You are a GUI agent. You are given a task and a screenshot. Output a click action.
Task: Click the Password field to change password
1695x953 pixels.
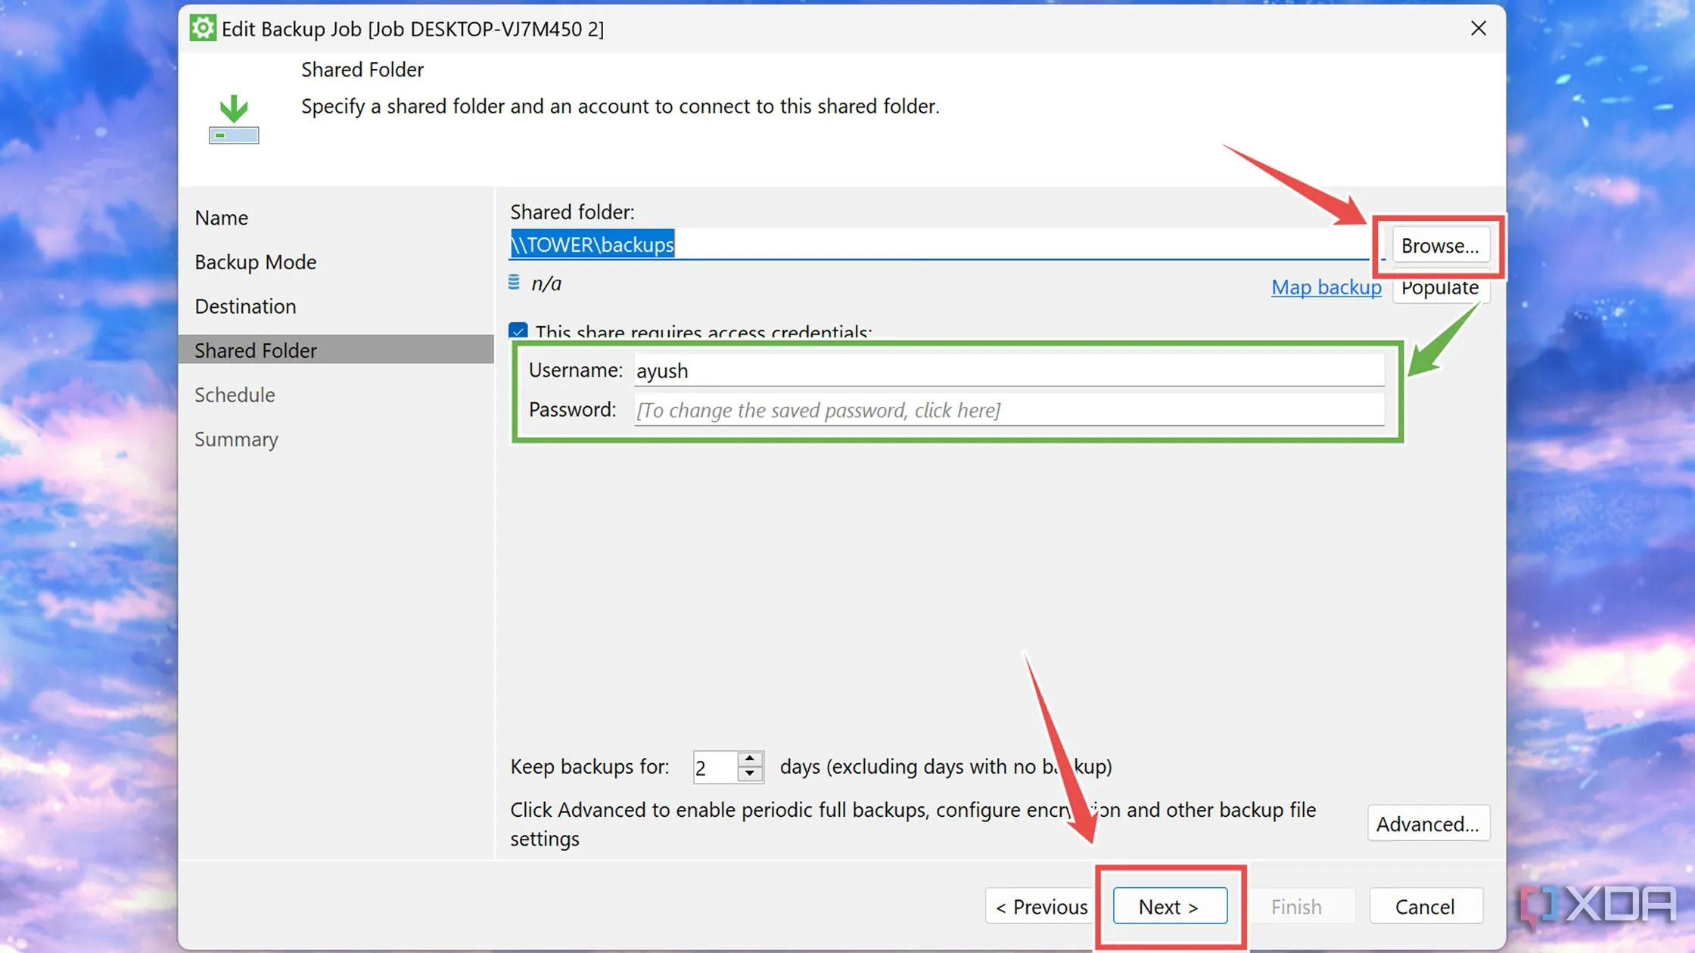tap(1008, 410)
